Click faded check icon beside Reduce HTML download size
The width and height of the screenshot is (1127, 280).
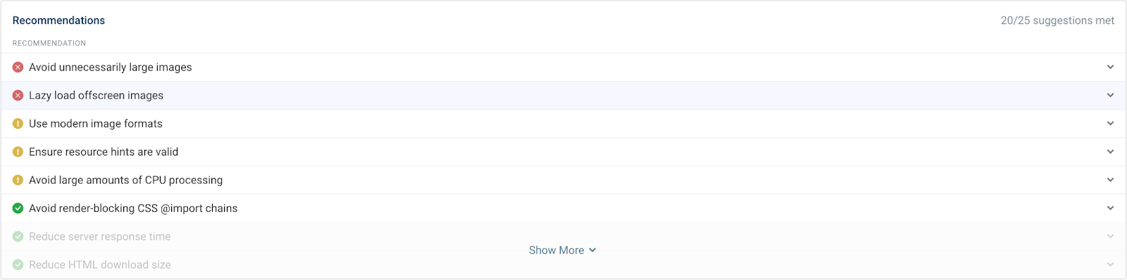(x=18, y=265)
